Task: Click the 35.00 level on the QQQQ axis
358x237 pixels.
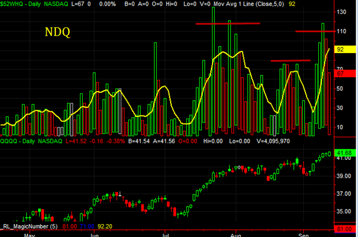Action: [x=343, y=211]
